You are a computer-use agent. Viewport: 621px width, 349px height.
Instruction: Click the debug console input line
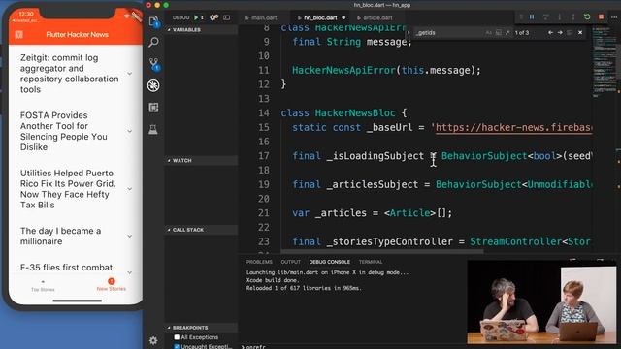click(x=352, y=347)
